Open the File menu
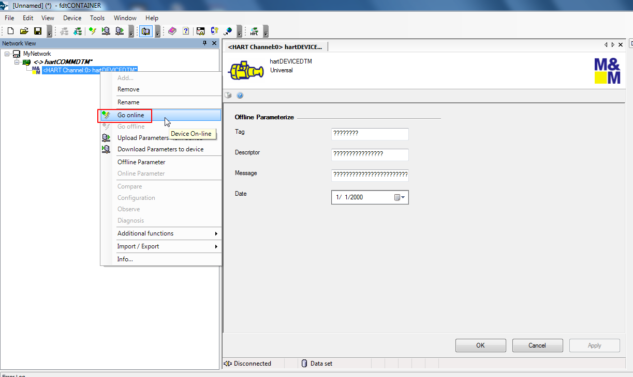 9,18
